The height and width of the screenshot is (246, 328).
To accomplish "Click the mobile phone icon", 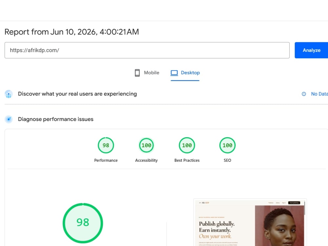I will [137, 73].
